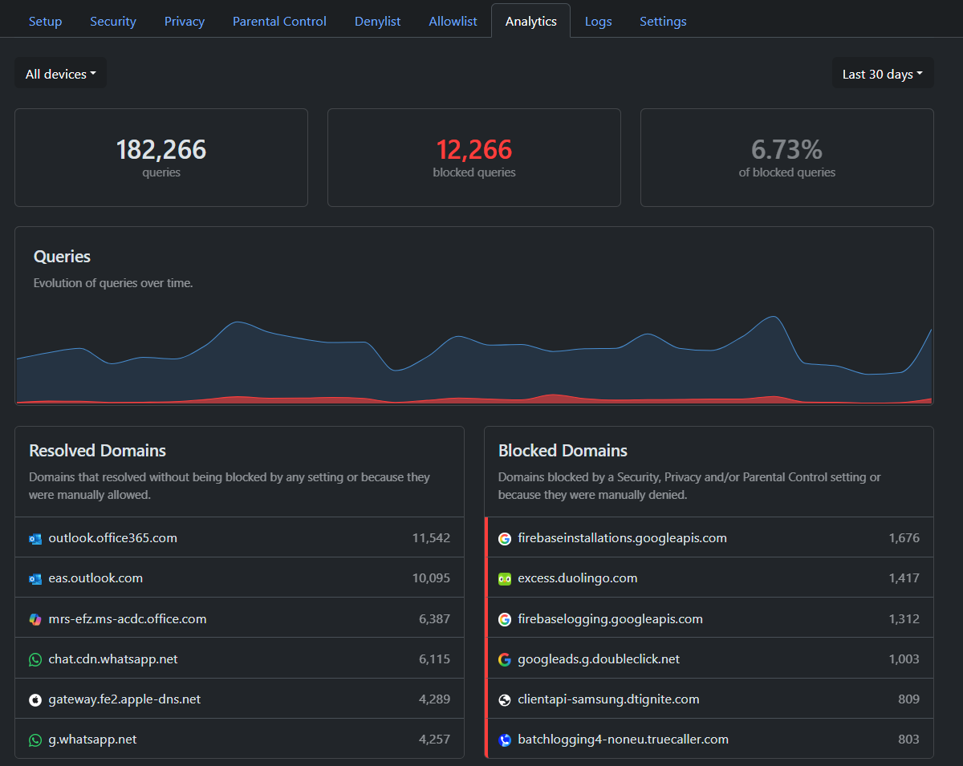Click the Apple icon beside gateway.fe2.apple-dns.net
963x766 pixels.
pos(35,699)
